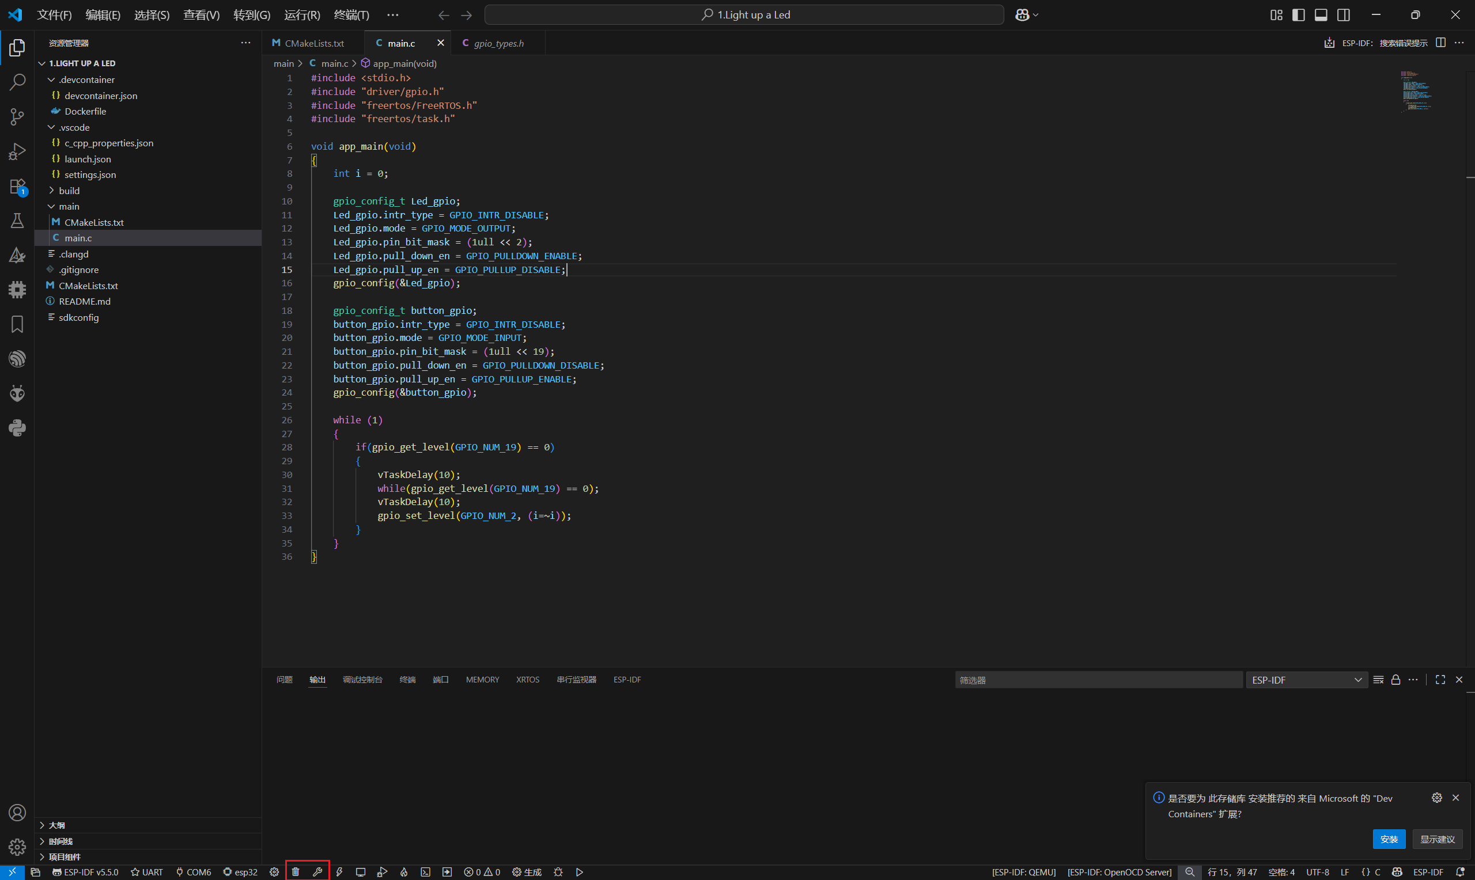
Task: Click the 显示建议 button
Action: (1437, 839)
